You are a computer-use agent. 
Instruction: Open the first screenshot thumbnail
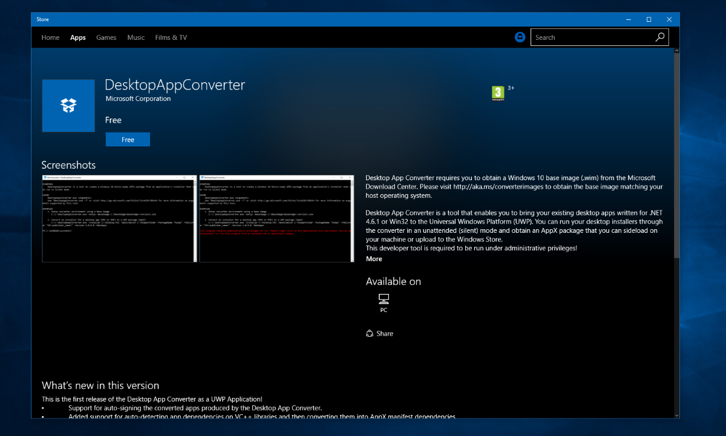tap(119, 218)
